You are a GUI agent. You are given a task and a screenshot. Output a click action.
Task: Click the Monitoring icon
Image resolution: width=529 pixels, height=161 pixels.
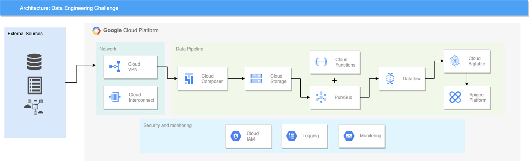tap(349, 136)
